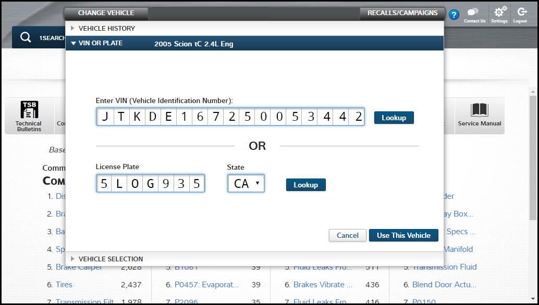This screenshot has height=305, width=539.
Task: Click Lookup button next to State dropdown
Action: point(305,185)
